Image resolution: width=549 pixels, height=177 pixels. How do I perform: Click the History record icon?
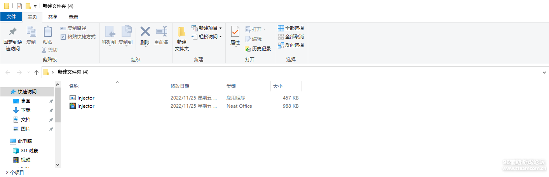tap(248, 49)
